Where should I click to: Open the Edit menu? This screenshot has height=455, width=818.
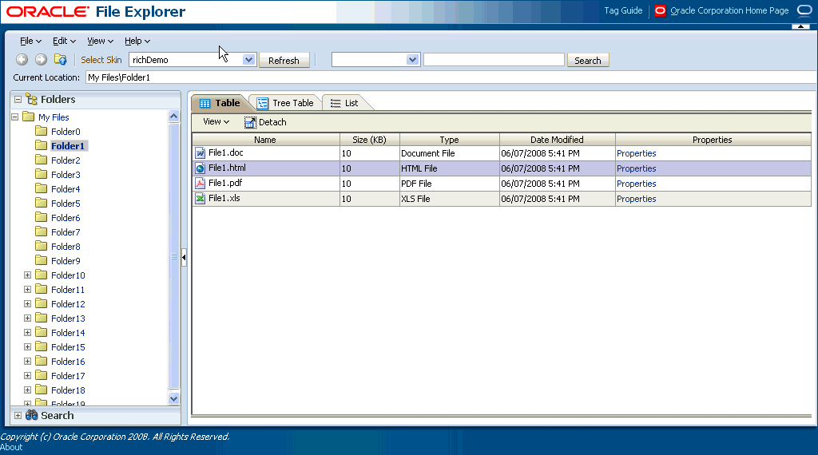tap(64, 42)
